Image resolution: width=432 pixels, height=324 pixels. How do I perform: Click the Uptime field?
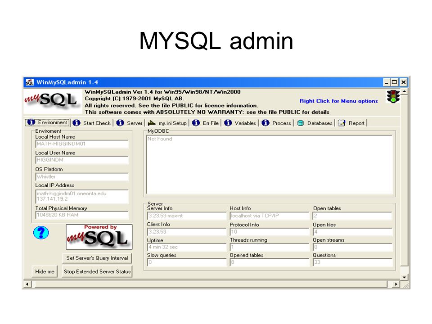186,247
